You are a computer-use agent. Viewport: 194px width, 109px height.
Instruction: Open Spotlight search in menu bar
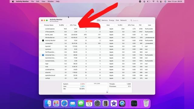[x=157, y=2]
